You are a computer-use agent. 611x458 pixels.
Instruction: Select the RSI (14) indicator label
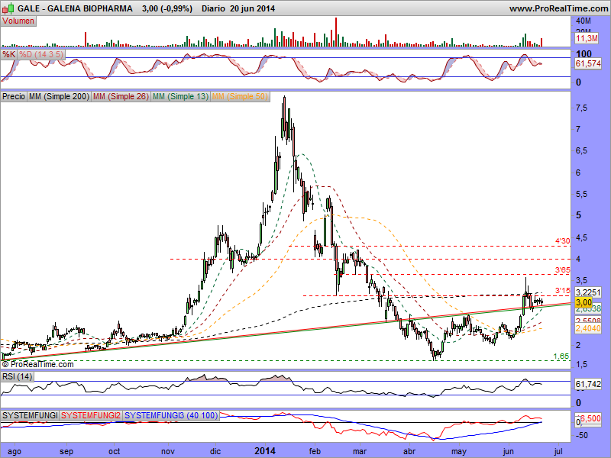17,376
